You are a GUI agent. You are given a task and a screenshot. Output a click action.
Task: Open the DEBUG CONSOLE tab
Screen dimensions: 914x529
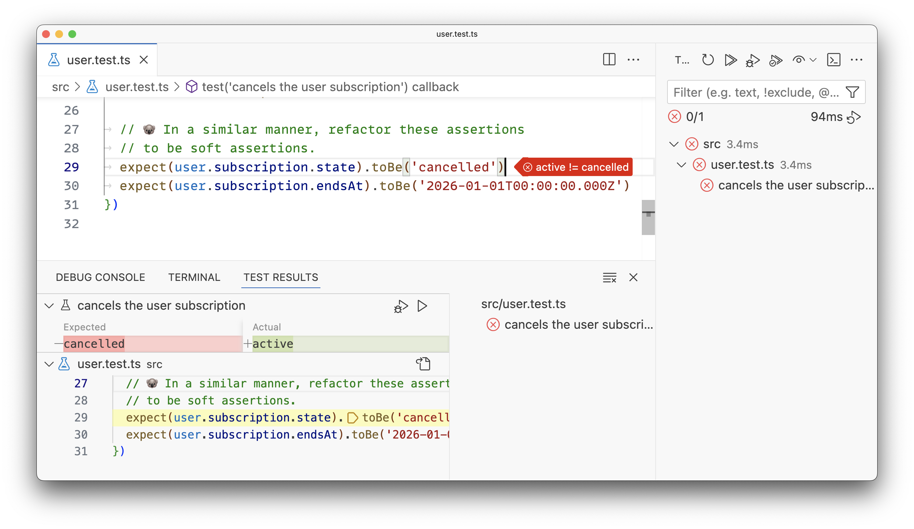(100, 277)
